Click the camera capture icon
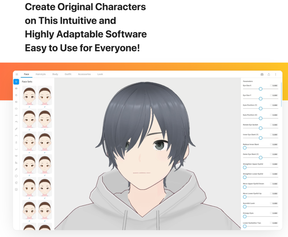288x237 pixels. 262,74
